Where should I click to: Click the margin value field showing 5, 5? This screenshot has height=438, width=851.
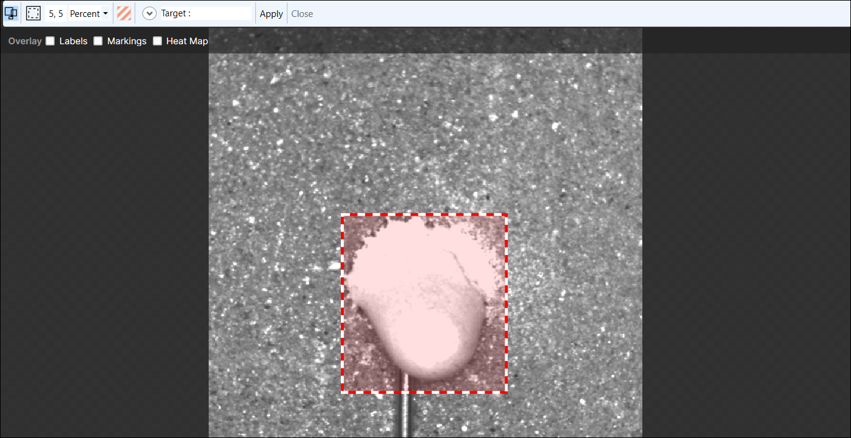point(56,13)
